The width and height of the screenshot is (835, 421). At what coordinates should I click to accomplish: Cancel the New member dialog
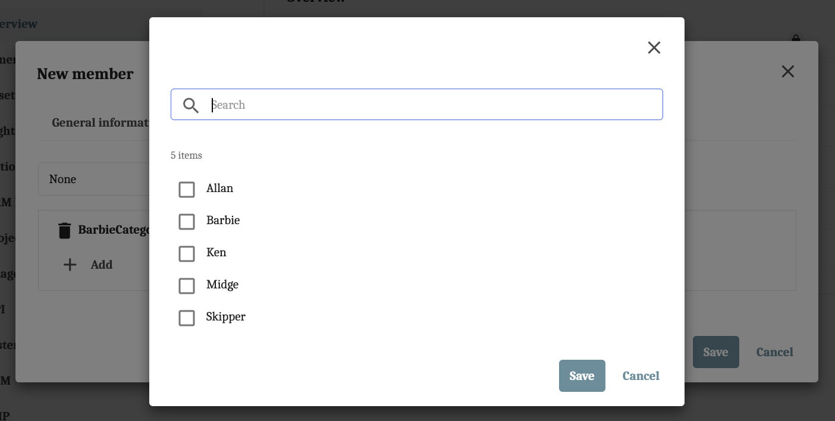pos(774,352)
